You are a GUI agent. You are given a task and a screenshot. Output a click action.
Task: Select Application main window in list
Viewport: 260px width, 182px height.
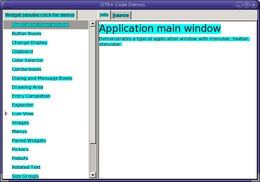40,25
